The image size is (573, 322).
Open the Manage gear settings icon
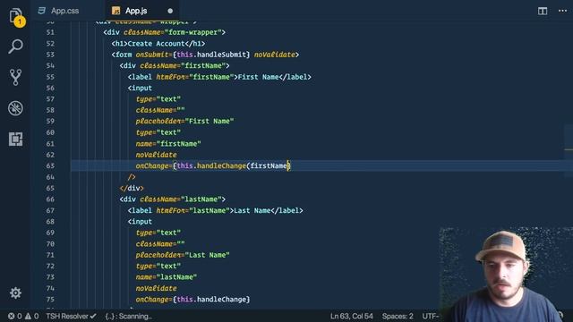(x=15, y=292)
